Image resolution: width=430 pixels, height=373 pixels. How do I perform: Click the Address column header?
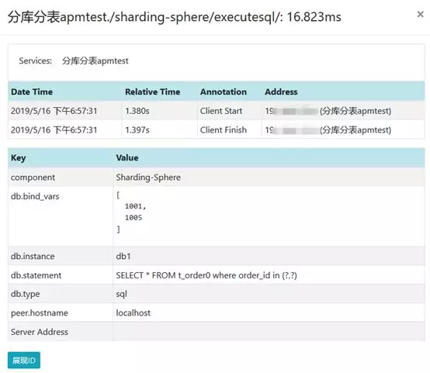pyautogui.click(x=281, y=92)
